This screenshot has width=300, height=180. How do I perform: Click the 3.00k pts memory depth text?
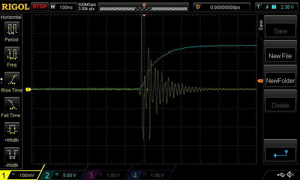87,9
